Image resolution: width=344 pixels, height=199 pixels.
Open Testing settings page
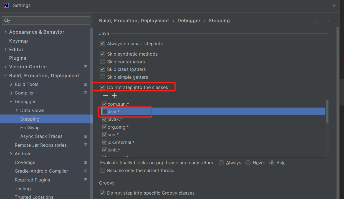click(x=23, y=188)
